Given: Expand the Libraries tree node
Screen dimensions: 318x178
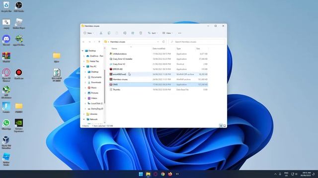Looking at the screenshot, I should tap(84, 114).
